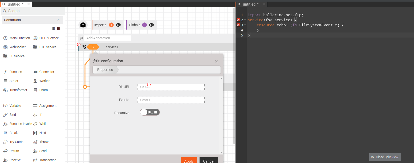Choose the Send statement icon

[35, 151]
